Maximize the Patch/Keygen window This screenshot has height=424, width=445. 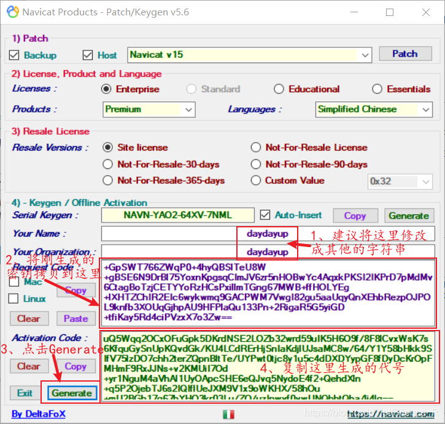390,12
